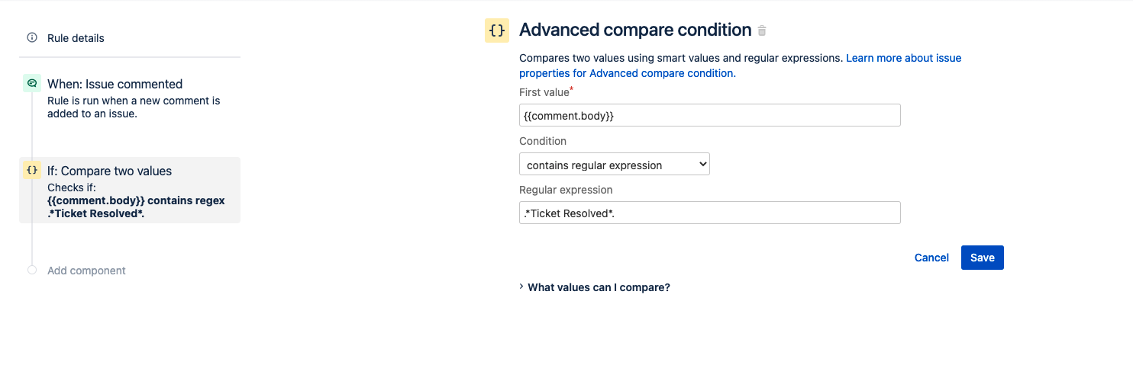Click the empty circle beside Add component
The width and height of the screenshot is (1133, 378).
tap(32, 270)
